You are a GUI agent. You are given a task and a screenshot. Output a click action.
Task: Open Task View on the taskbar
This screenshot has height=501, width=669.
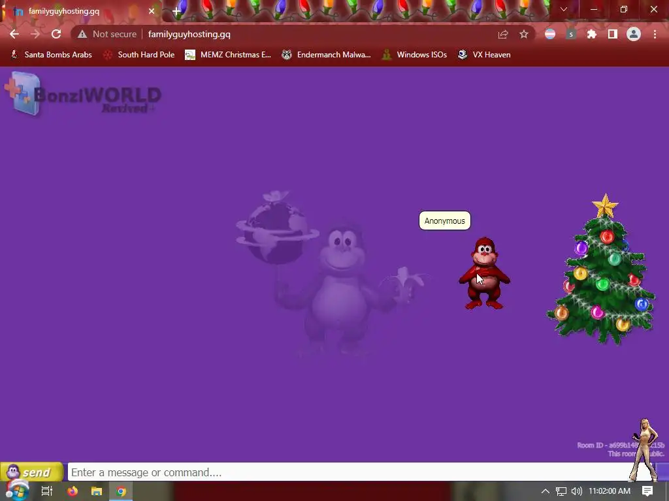(x=47, y=491)
